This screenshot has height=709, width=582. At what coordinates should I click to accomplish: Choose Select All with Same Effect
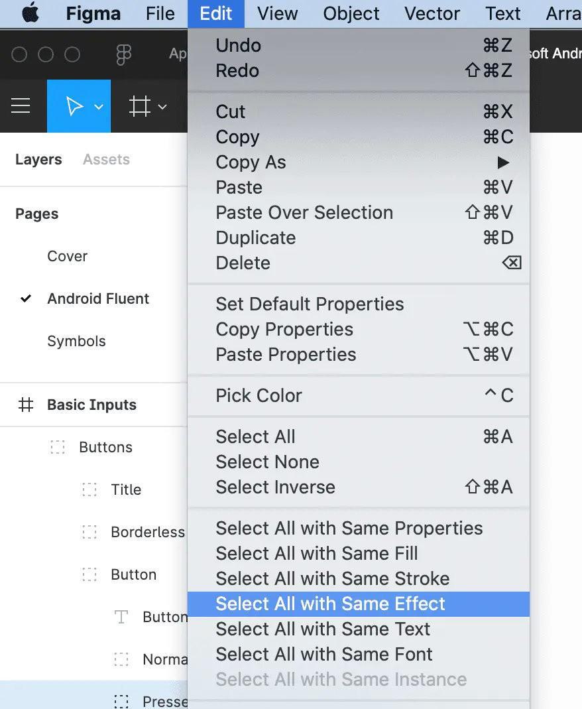[x=359, y=604]
